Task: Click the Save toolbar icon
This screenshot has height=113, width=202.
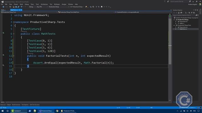Action: (x=16, y=7)
